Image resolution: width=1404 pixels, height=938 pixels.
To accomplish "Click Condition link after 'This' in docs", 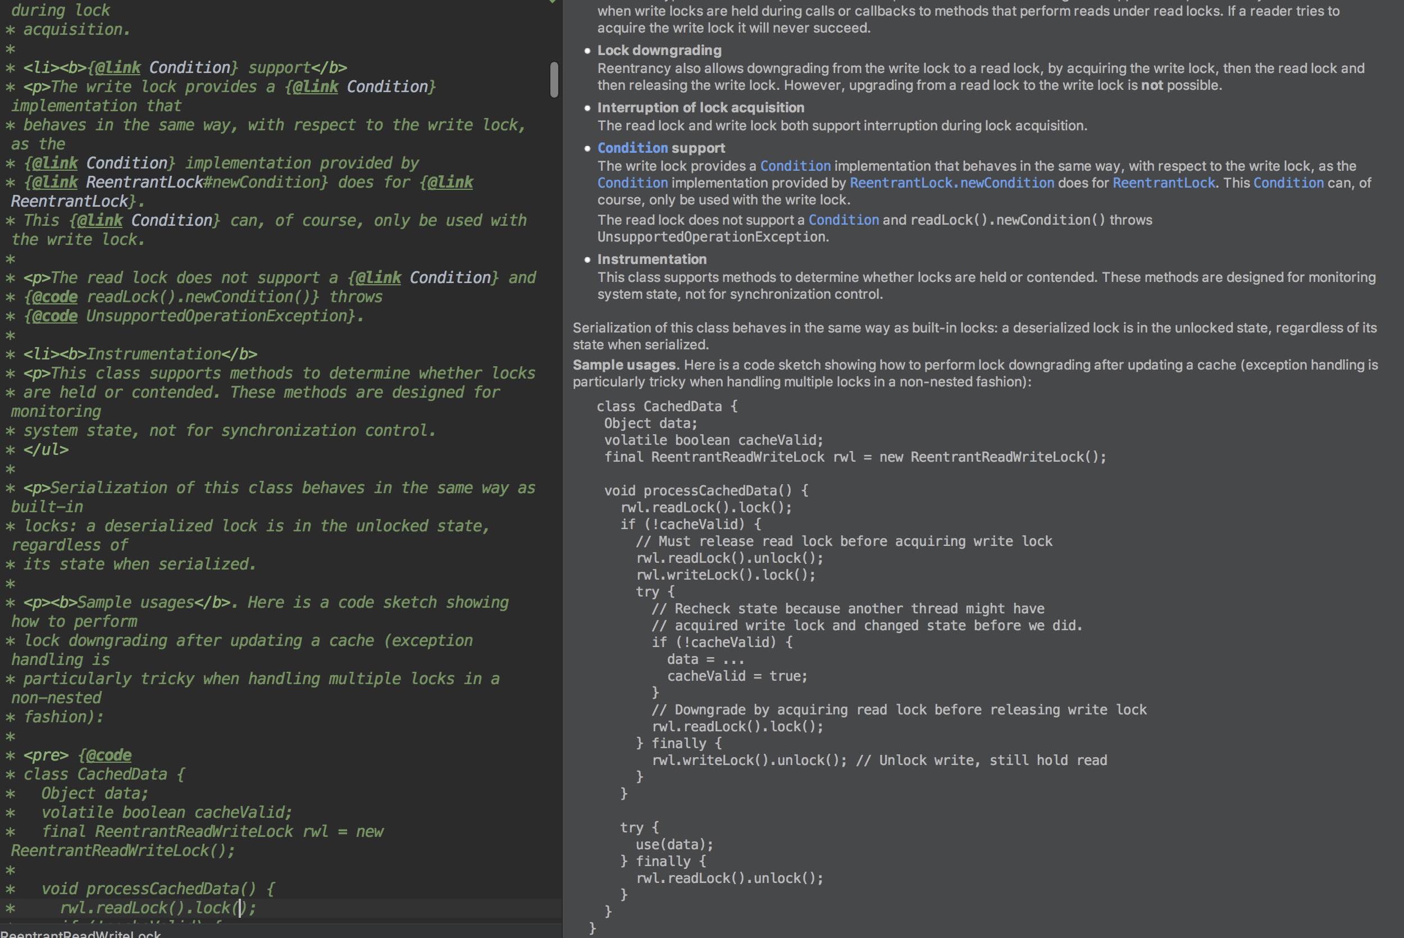I will pos(1288,183).
